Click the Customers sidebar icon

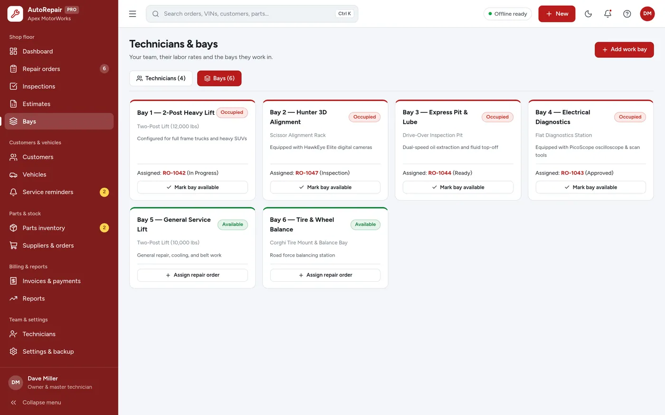point(13,157)
